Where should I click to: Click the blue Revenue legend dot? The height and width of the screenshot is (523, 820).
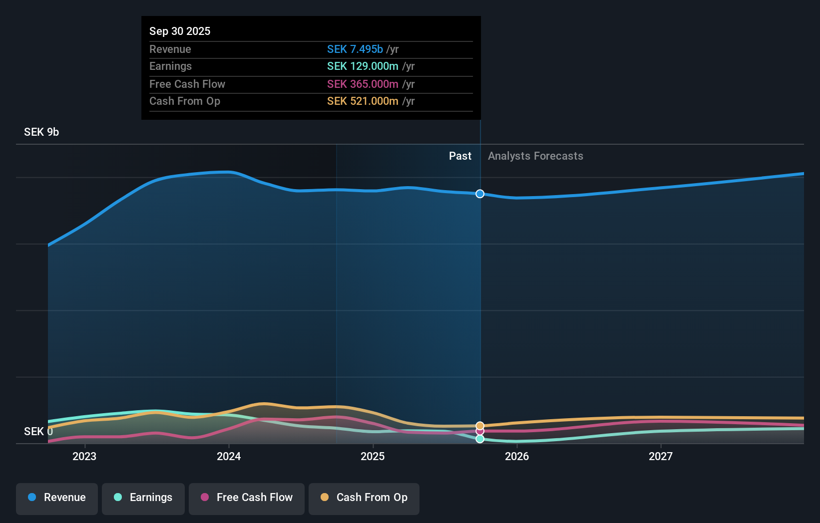point(32,498)
